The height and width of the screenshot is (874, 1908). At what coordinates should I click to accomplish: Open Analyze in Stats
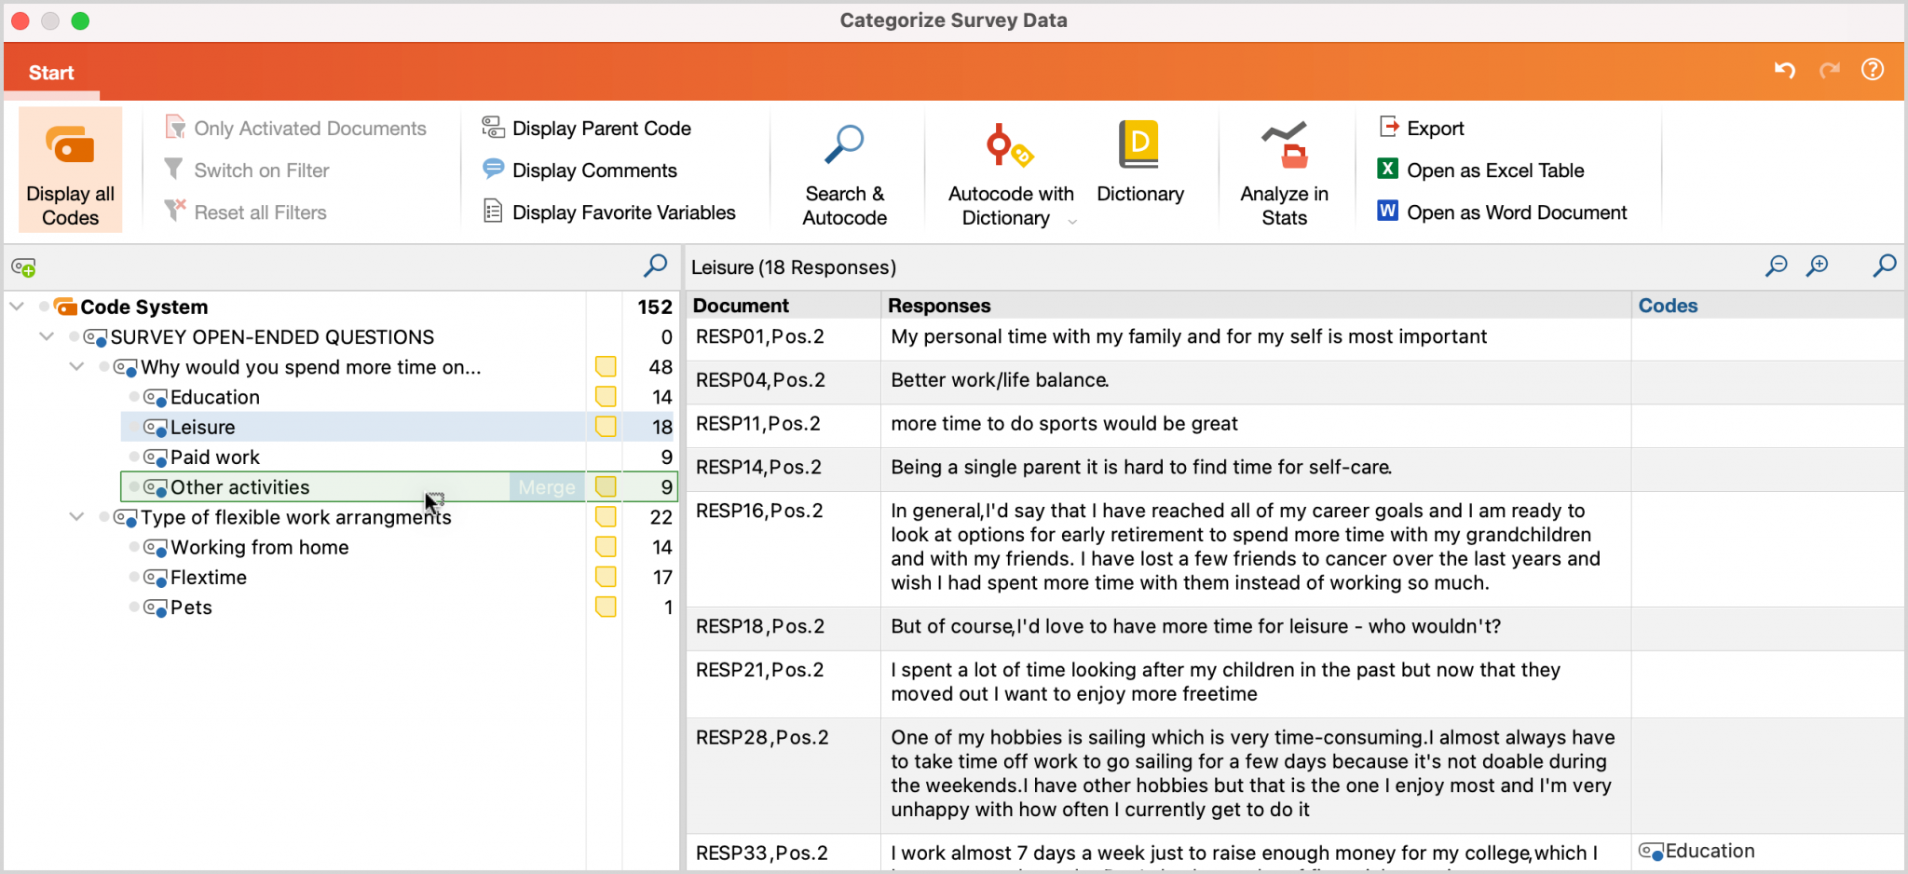coord(1284,169)
